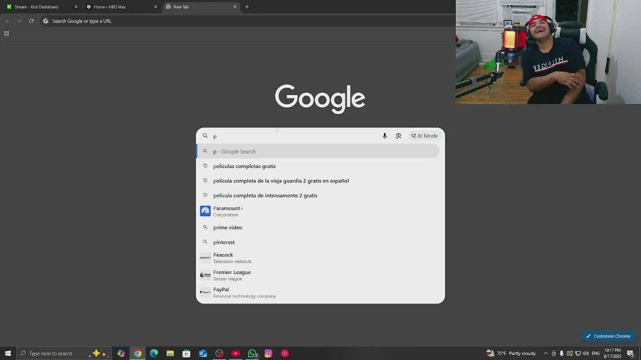Screen dimensions: 641x360
Task: Click the Premier League logo icon
Action: [x=205, y=275]
